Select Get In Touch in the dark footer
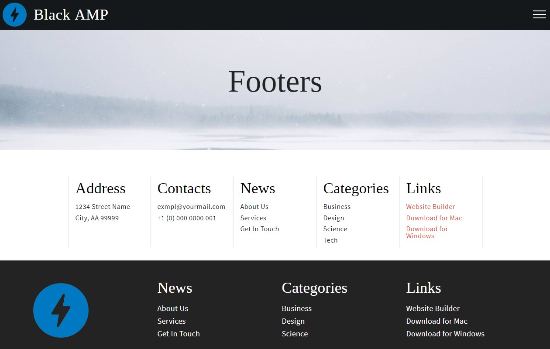The width and height of the screenshot is (550, 349). [x=179, y=334]
